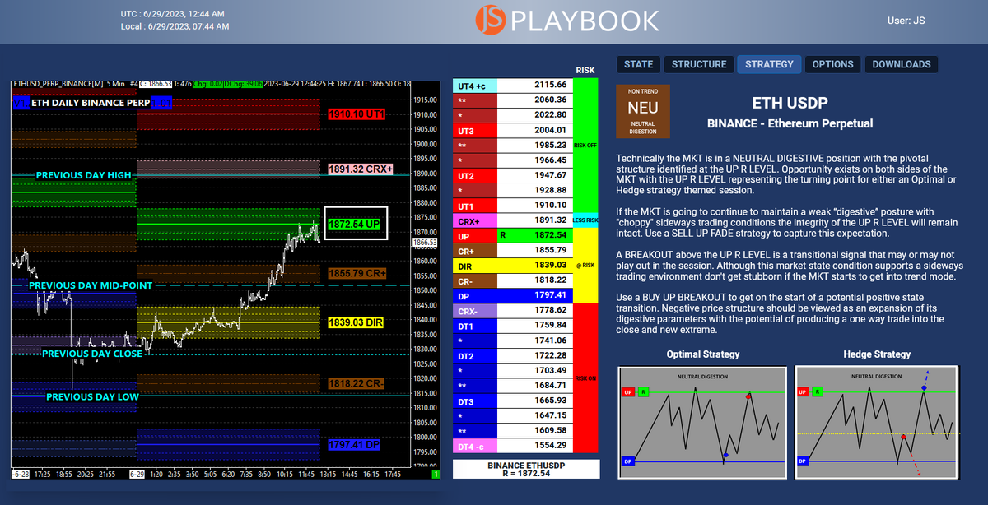
Task: Click the 6-29 date marker on time axis
Action: pos(138,475)
